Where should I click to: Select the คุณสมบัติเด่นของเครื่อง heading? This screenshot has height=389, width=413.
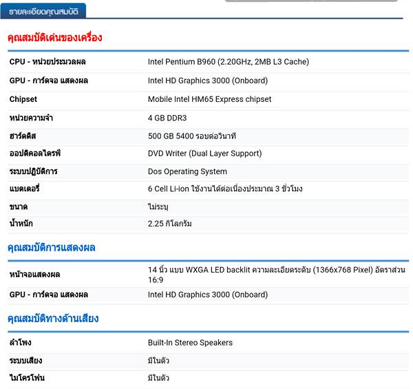pyautogui.click(x=55, y=37)
